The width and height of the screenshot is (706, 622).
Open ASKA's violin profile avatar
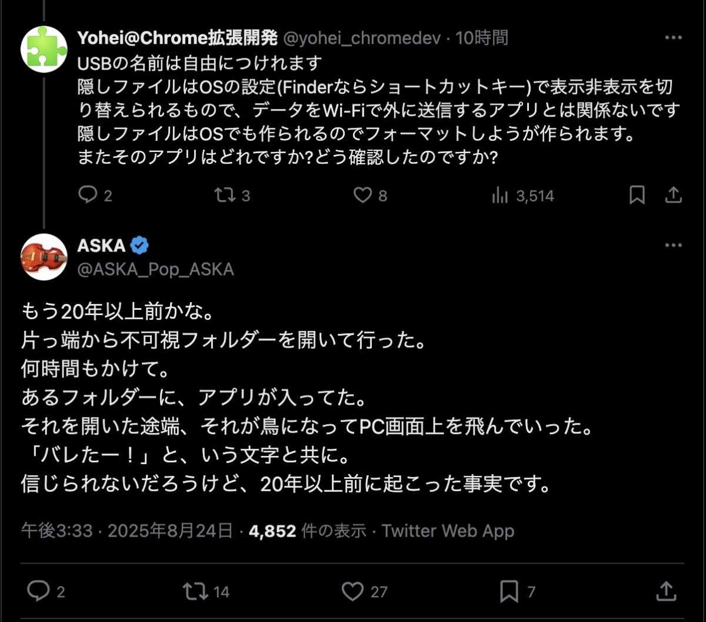coord(44,257)
